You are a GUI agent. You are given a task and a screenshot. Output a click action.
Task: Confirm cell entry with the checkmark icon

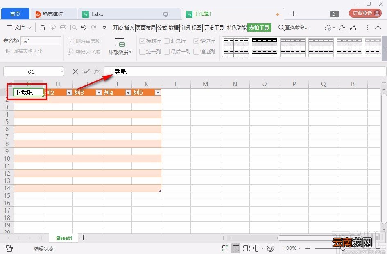(x=86, y=71)
